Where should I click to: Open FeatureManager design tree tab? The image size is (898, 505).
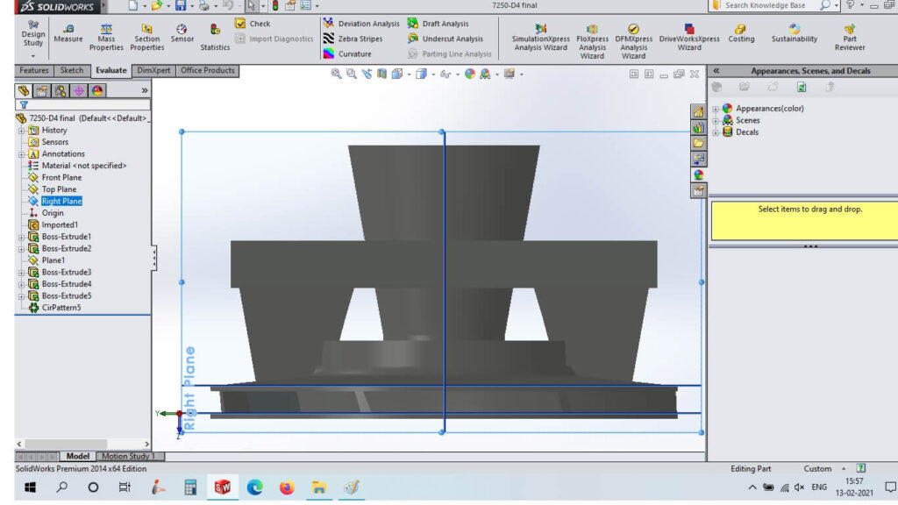[24, 90]
